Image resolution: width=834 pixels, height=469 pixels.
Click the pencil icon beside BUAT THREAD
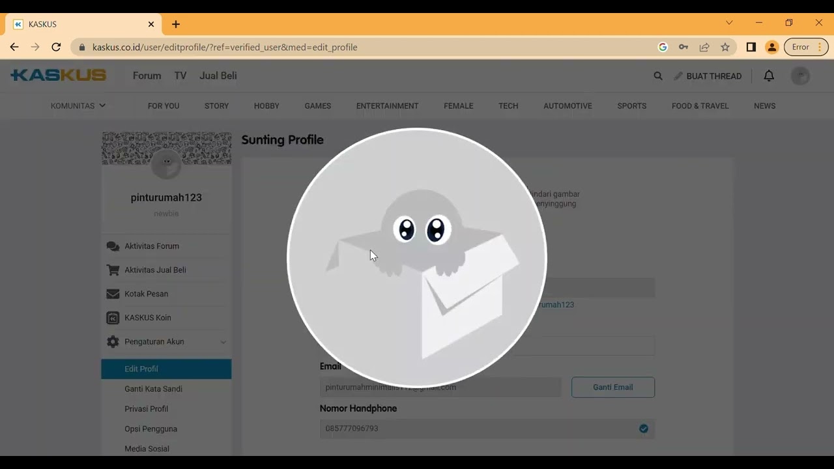678,76
